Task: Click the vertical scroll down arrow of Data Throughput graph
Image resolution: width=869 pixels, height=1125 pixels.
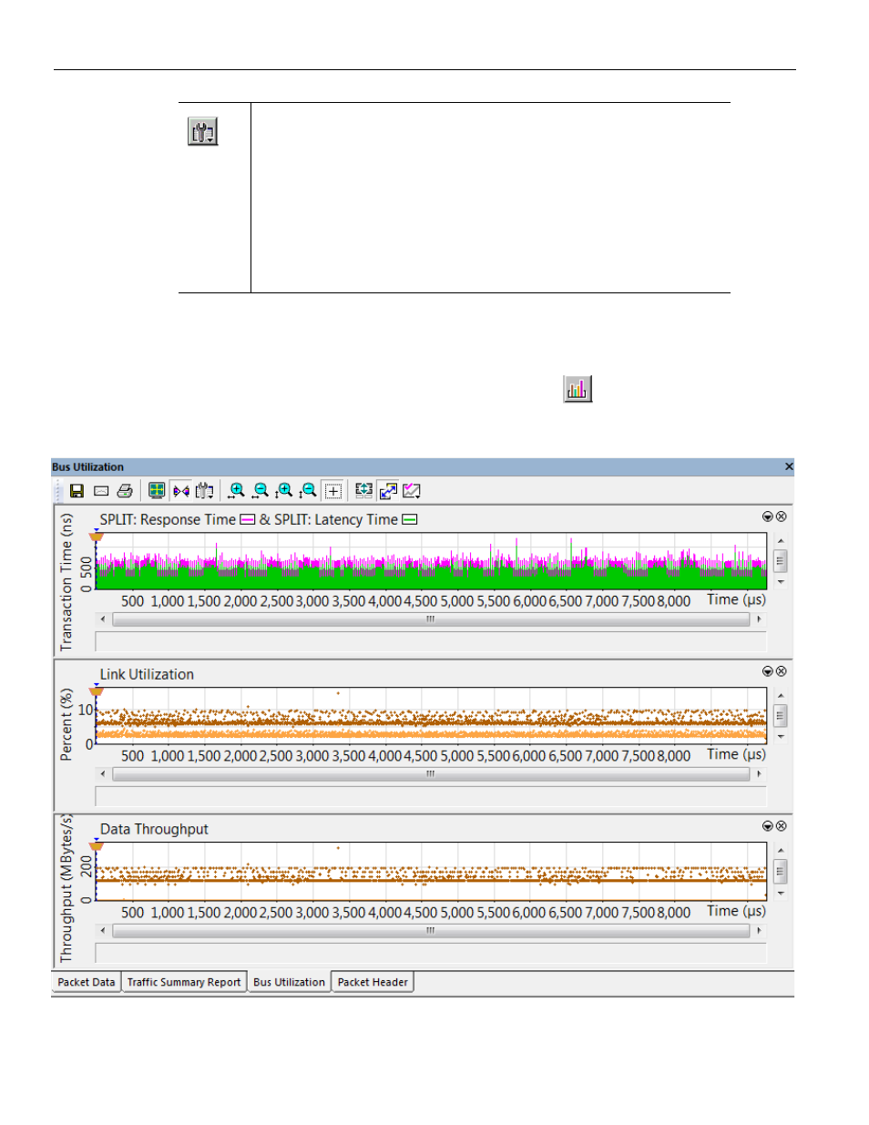Action: [x=781, y=894]
